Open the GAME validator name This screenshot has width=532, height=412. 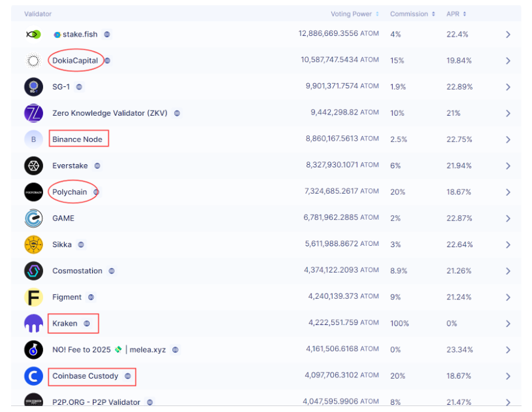point(63,218)
